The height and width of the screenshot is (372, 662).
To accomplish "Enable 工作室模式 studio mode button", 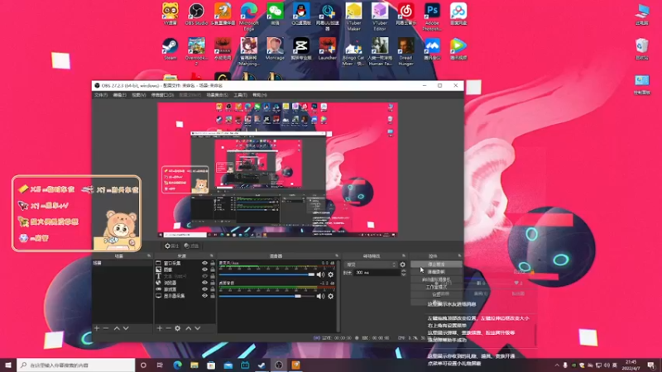I will tap(436, 287).
